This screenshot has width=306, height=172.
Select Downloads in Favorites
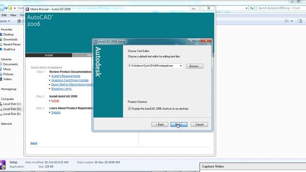tap(10, 39)
